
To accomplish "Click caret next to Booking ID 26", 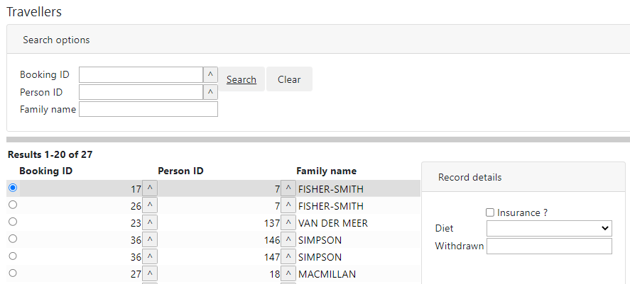I will coord(150,206).
